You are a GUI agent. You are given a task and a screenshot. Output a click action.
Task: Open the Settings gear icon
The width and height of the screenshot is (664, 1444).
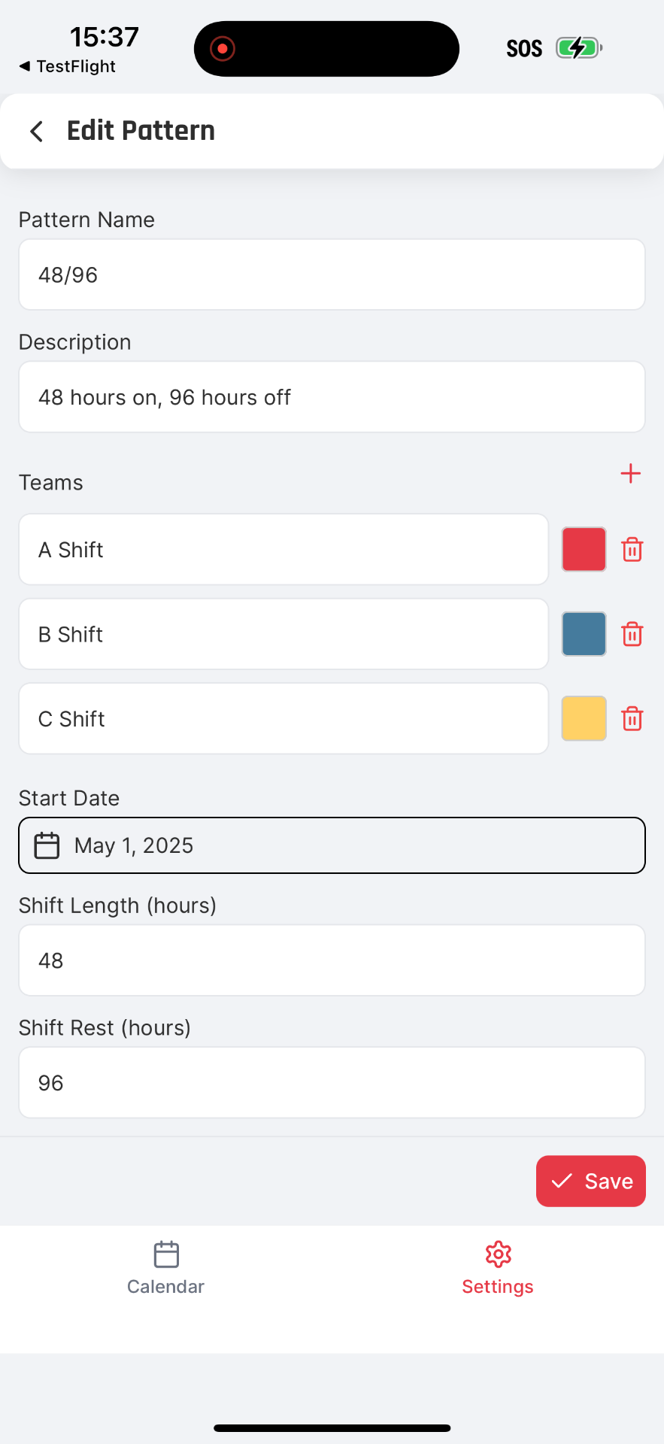pyautogui.click(x=498, y=1254)
